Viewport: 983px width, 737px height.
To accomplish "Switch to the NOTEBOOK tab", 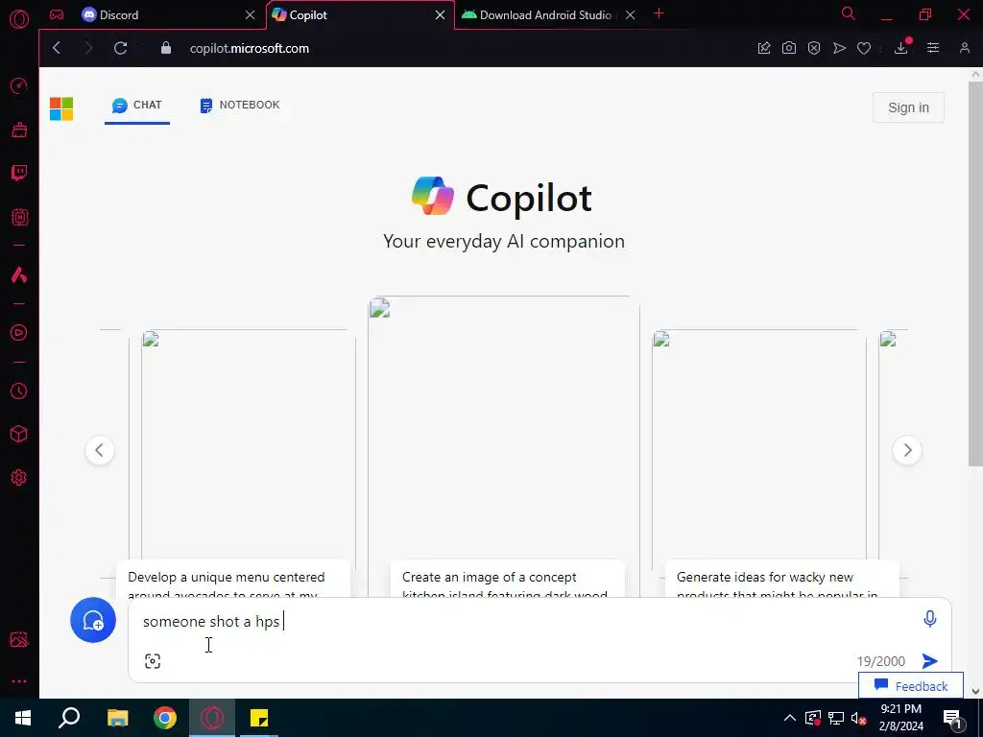I will [239, 106].
